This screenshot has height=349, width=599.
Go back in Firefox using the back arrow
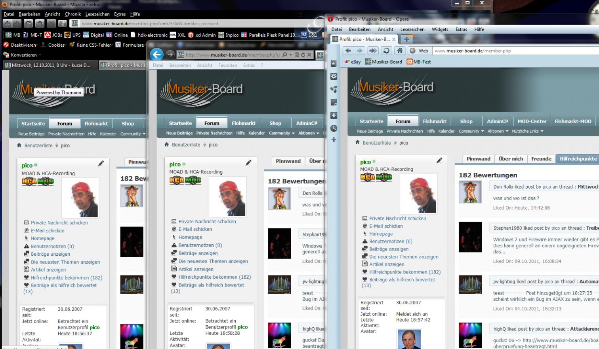(x=8, y=24)
